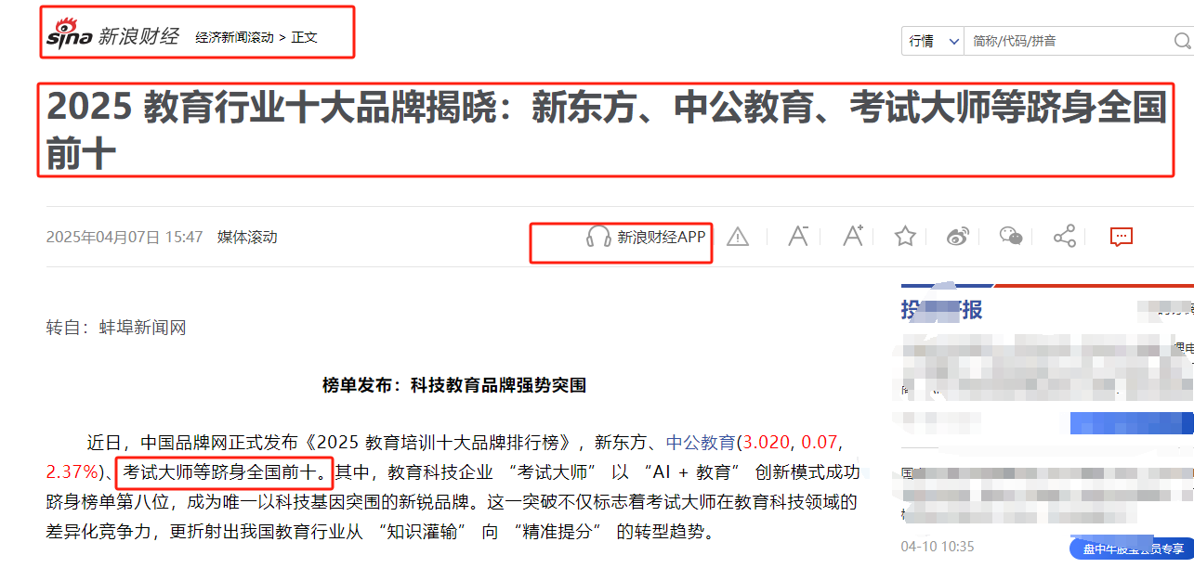
Task: Click the Sina logo icon
Action: [x=71, y=36]
